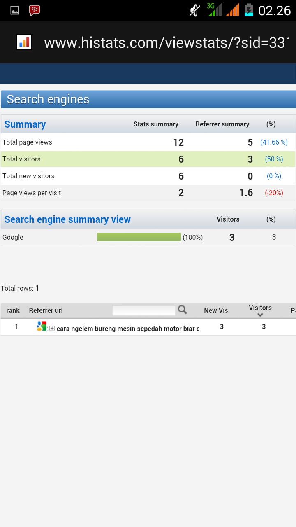Click the Search engines section tab header
This screenshot has width=296, height=527.
(148, 99)
